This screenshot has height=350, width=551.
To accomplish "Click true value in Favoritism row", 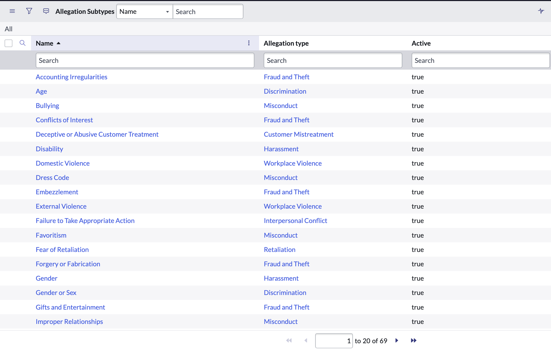I will 418,235.
